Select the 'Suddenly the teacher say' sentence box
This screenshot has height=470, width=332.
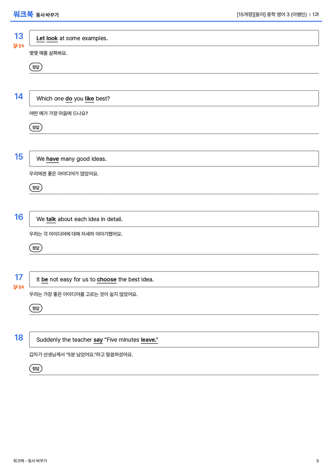click(x=174, y=339)
